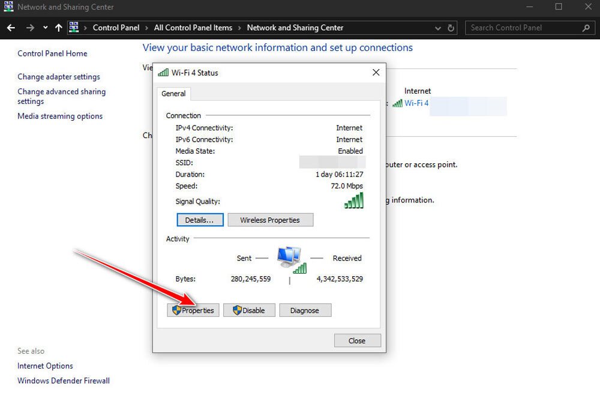600x395 pixels.
Task: Click the Network and Sharing Center window icon
Action: [x=8, y=7]
